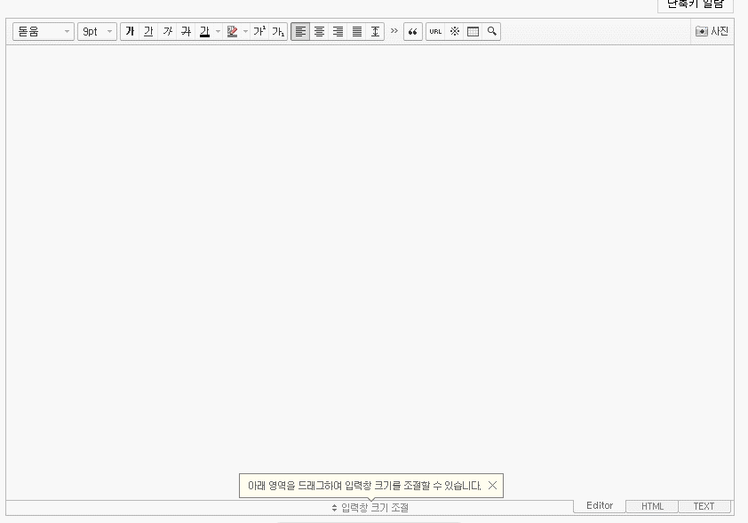The width and height of the screenshot is (748, 523).
Task: Open the 9pt font size dropdown
Action: [x=96, y=30]
